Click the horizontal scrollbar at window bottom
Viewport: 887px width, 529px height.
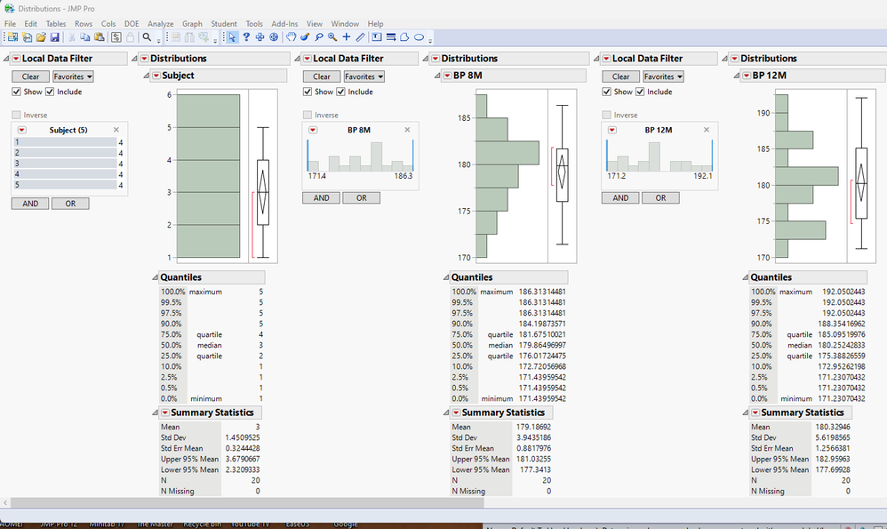(x=247, y=502)
